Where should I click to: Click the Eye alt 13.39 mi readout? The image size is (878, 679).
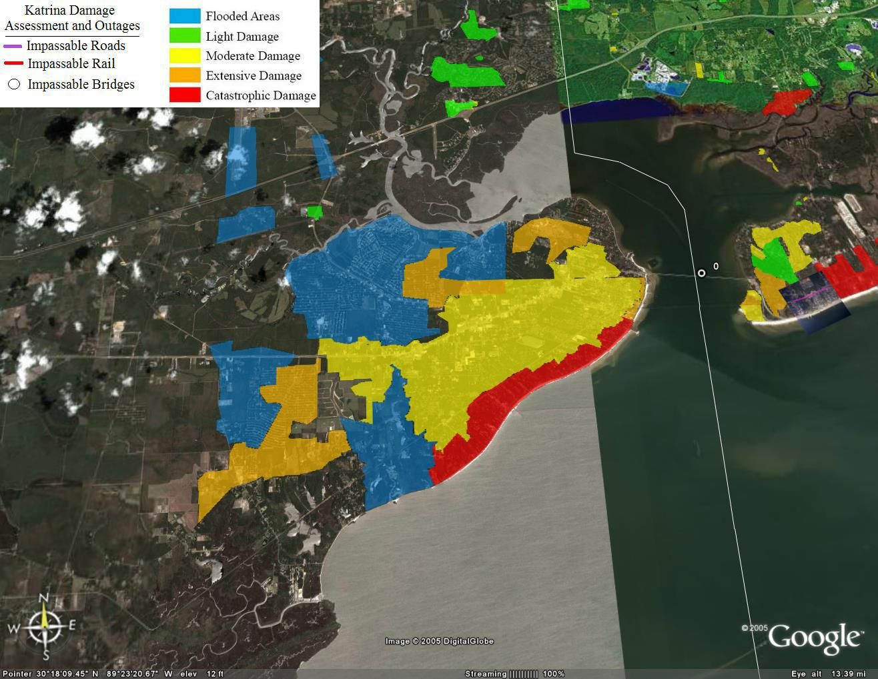[828, 674]
